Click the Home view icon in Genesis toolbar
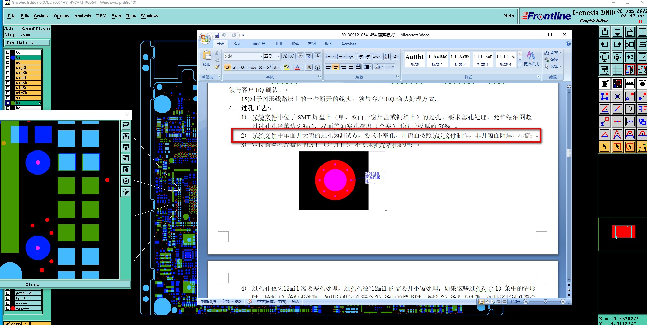The image size is (647, 325). click(630, 32)
